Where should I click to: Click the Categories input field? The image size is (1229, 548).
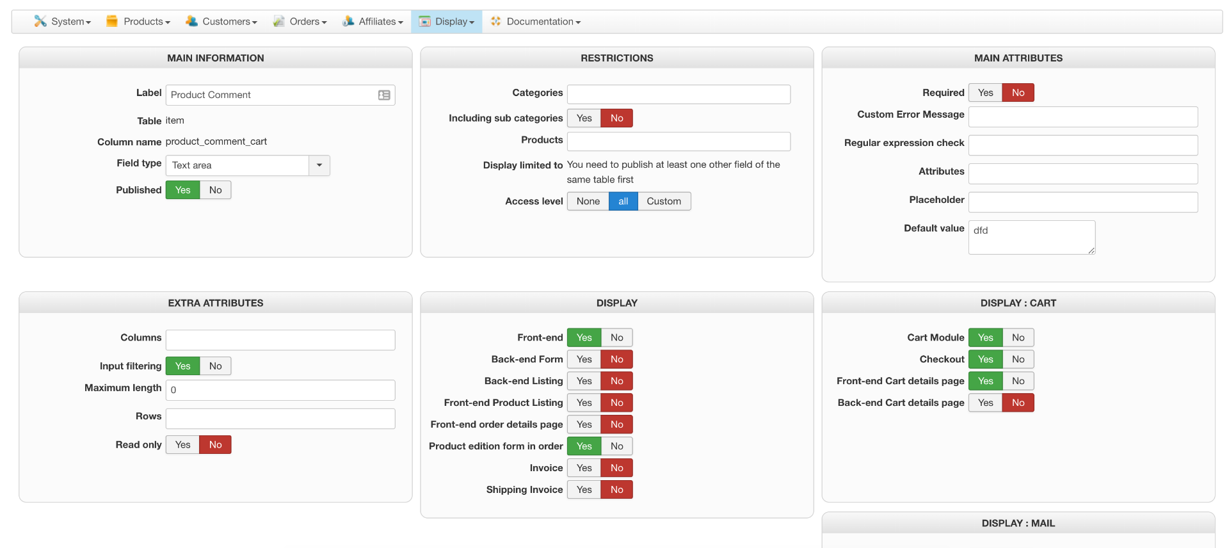pyautogui.click(x=679, y=94)
